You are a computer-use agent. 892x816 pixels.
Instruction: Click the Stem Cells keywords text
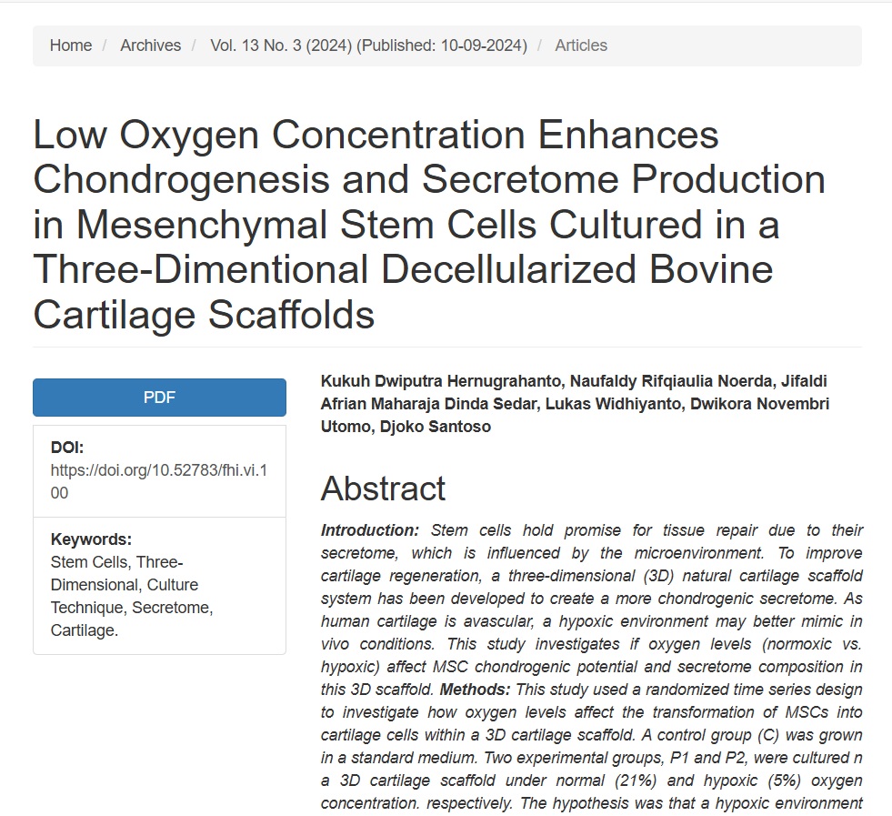coord(89,562)
